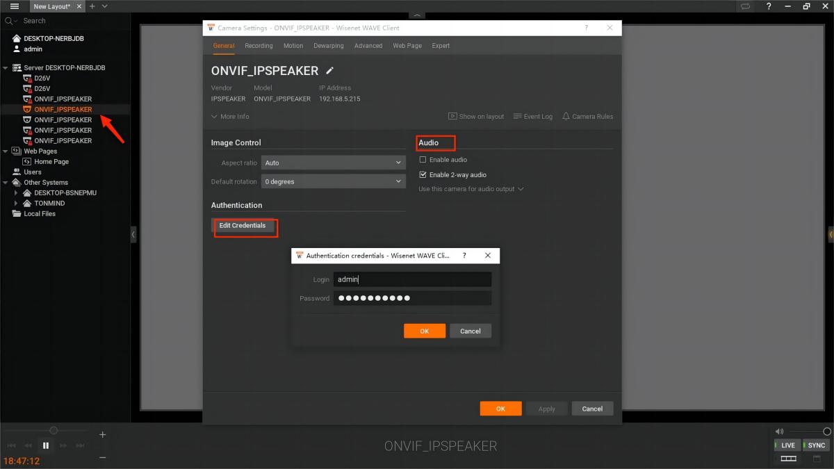Click Cancel in Camera Settings dialog
834x469 pixels.
click(592, 409)
